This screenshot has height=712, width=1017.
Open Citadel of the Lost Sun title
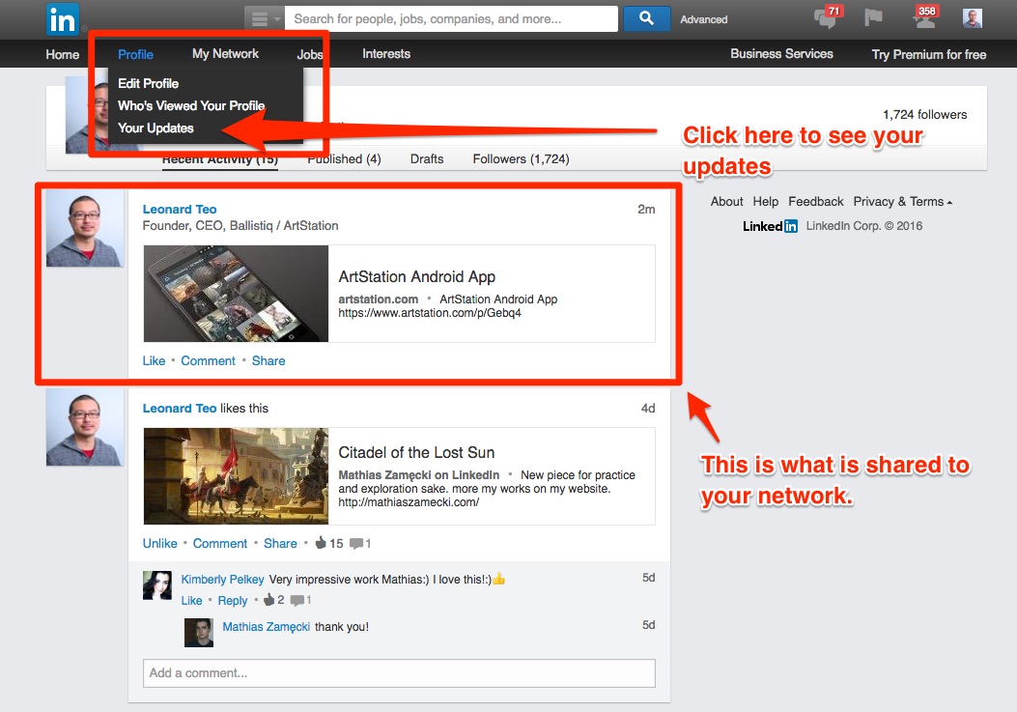416,452
